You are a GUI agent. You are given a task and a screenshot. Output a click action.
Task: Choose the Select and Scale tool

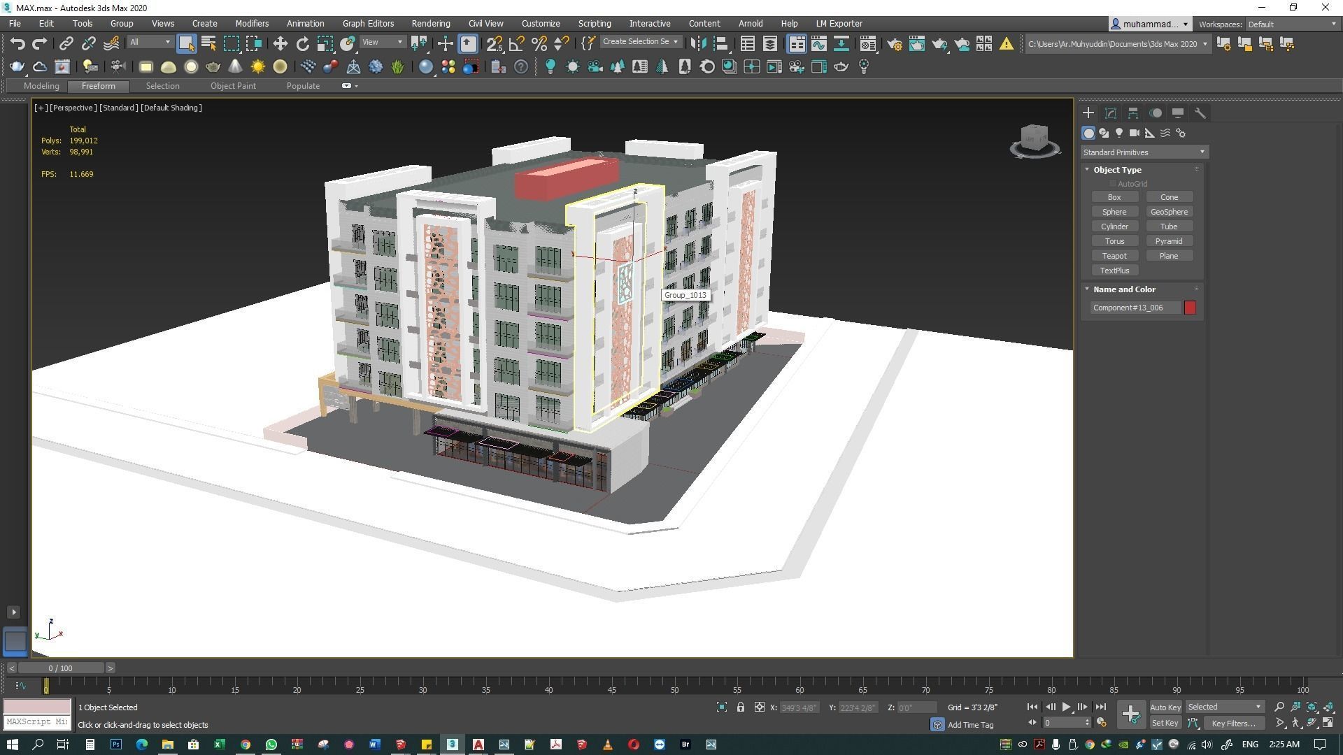(325, 44)
